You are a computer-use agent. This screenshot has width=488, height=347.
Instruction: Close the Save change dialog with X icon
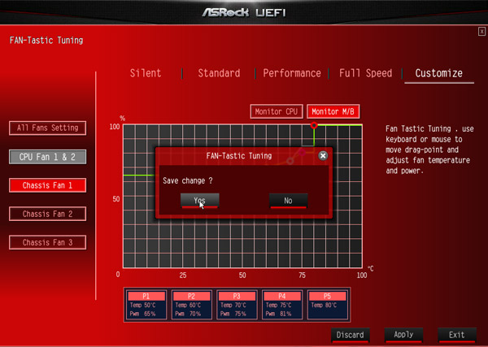[323, 156]
